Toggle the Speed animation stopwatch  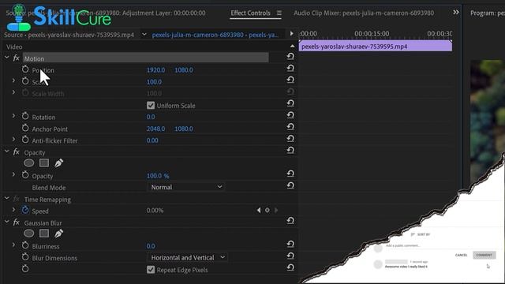(x=25, y=211)
